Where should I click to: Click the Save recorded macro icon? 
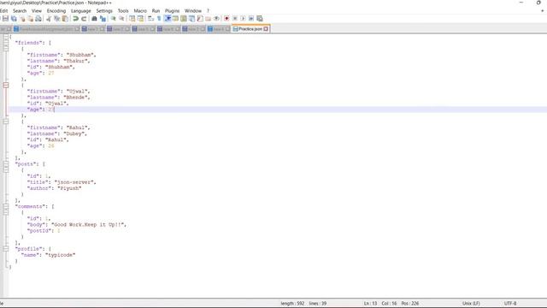click(x=260, y=18)
